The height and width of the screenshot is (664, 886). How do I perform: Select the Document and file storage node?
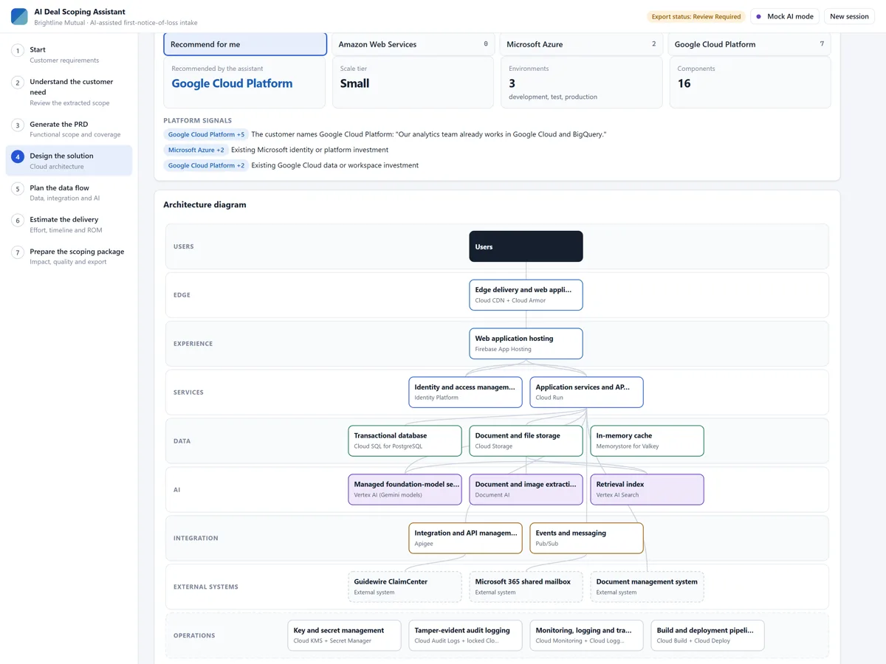tap(526, 441)
